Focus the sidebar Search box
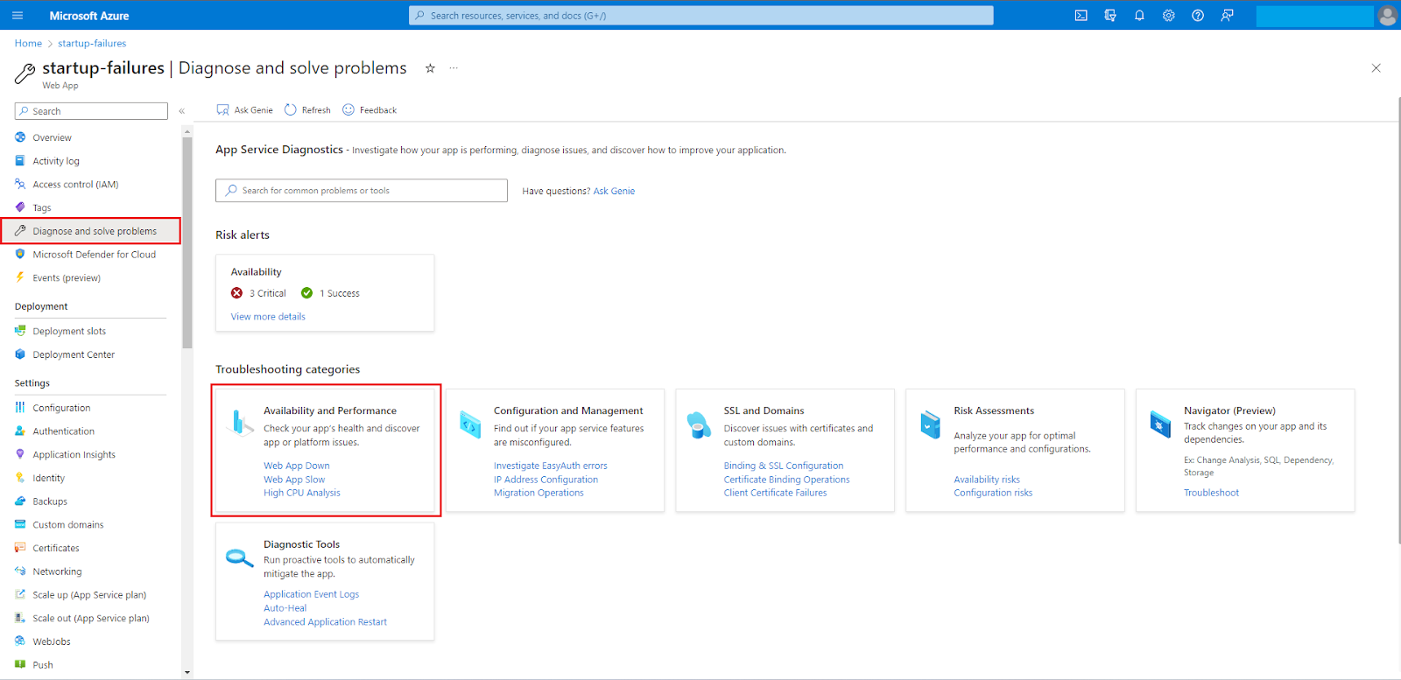Image resolution: width=1401 pixels, height=680 pixels. 91,111
